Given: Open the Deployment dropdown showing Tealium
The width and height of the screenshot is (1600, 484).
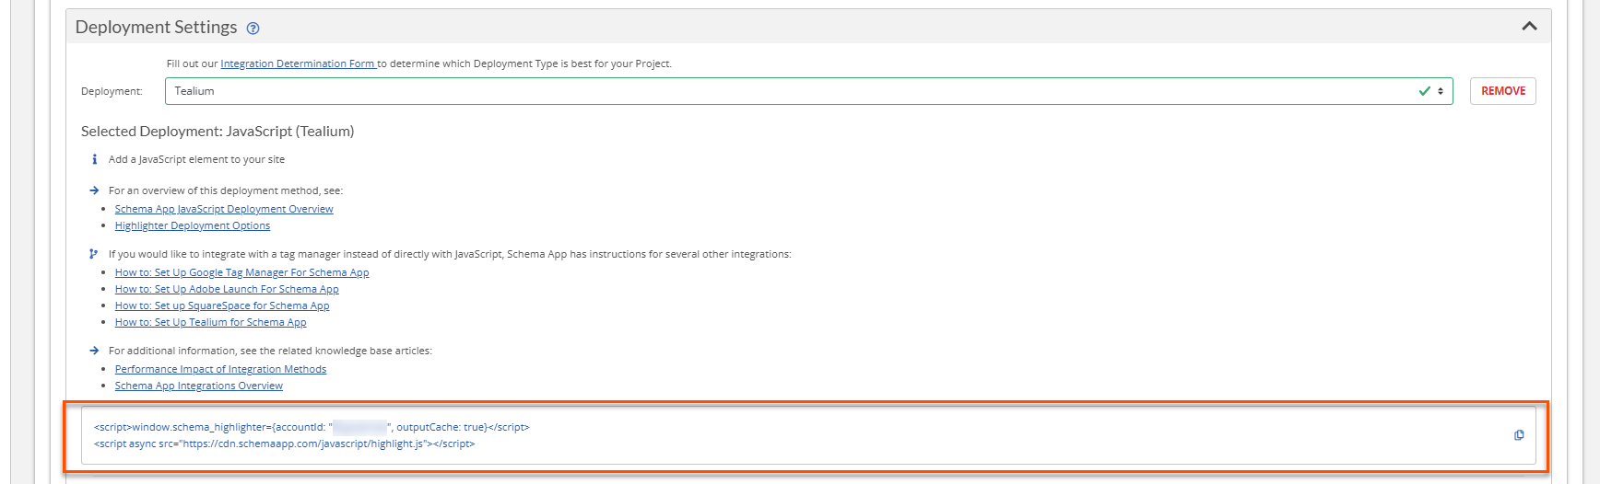Looking at the screenshot, I should [x=808, y=91].
